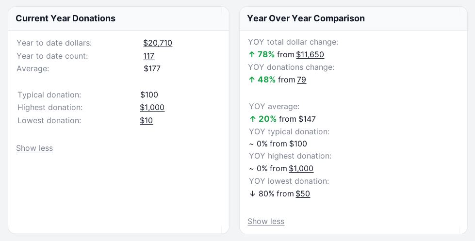Click the down arrow beside 80%

coord(253,194)
